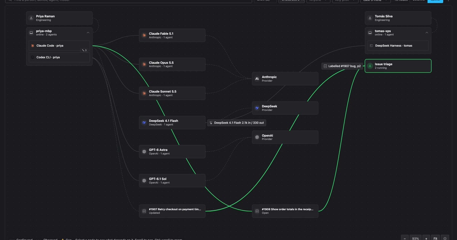
Task: Click the collapse-view icon next to Fit
Action: click(445, 237)
